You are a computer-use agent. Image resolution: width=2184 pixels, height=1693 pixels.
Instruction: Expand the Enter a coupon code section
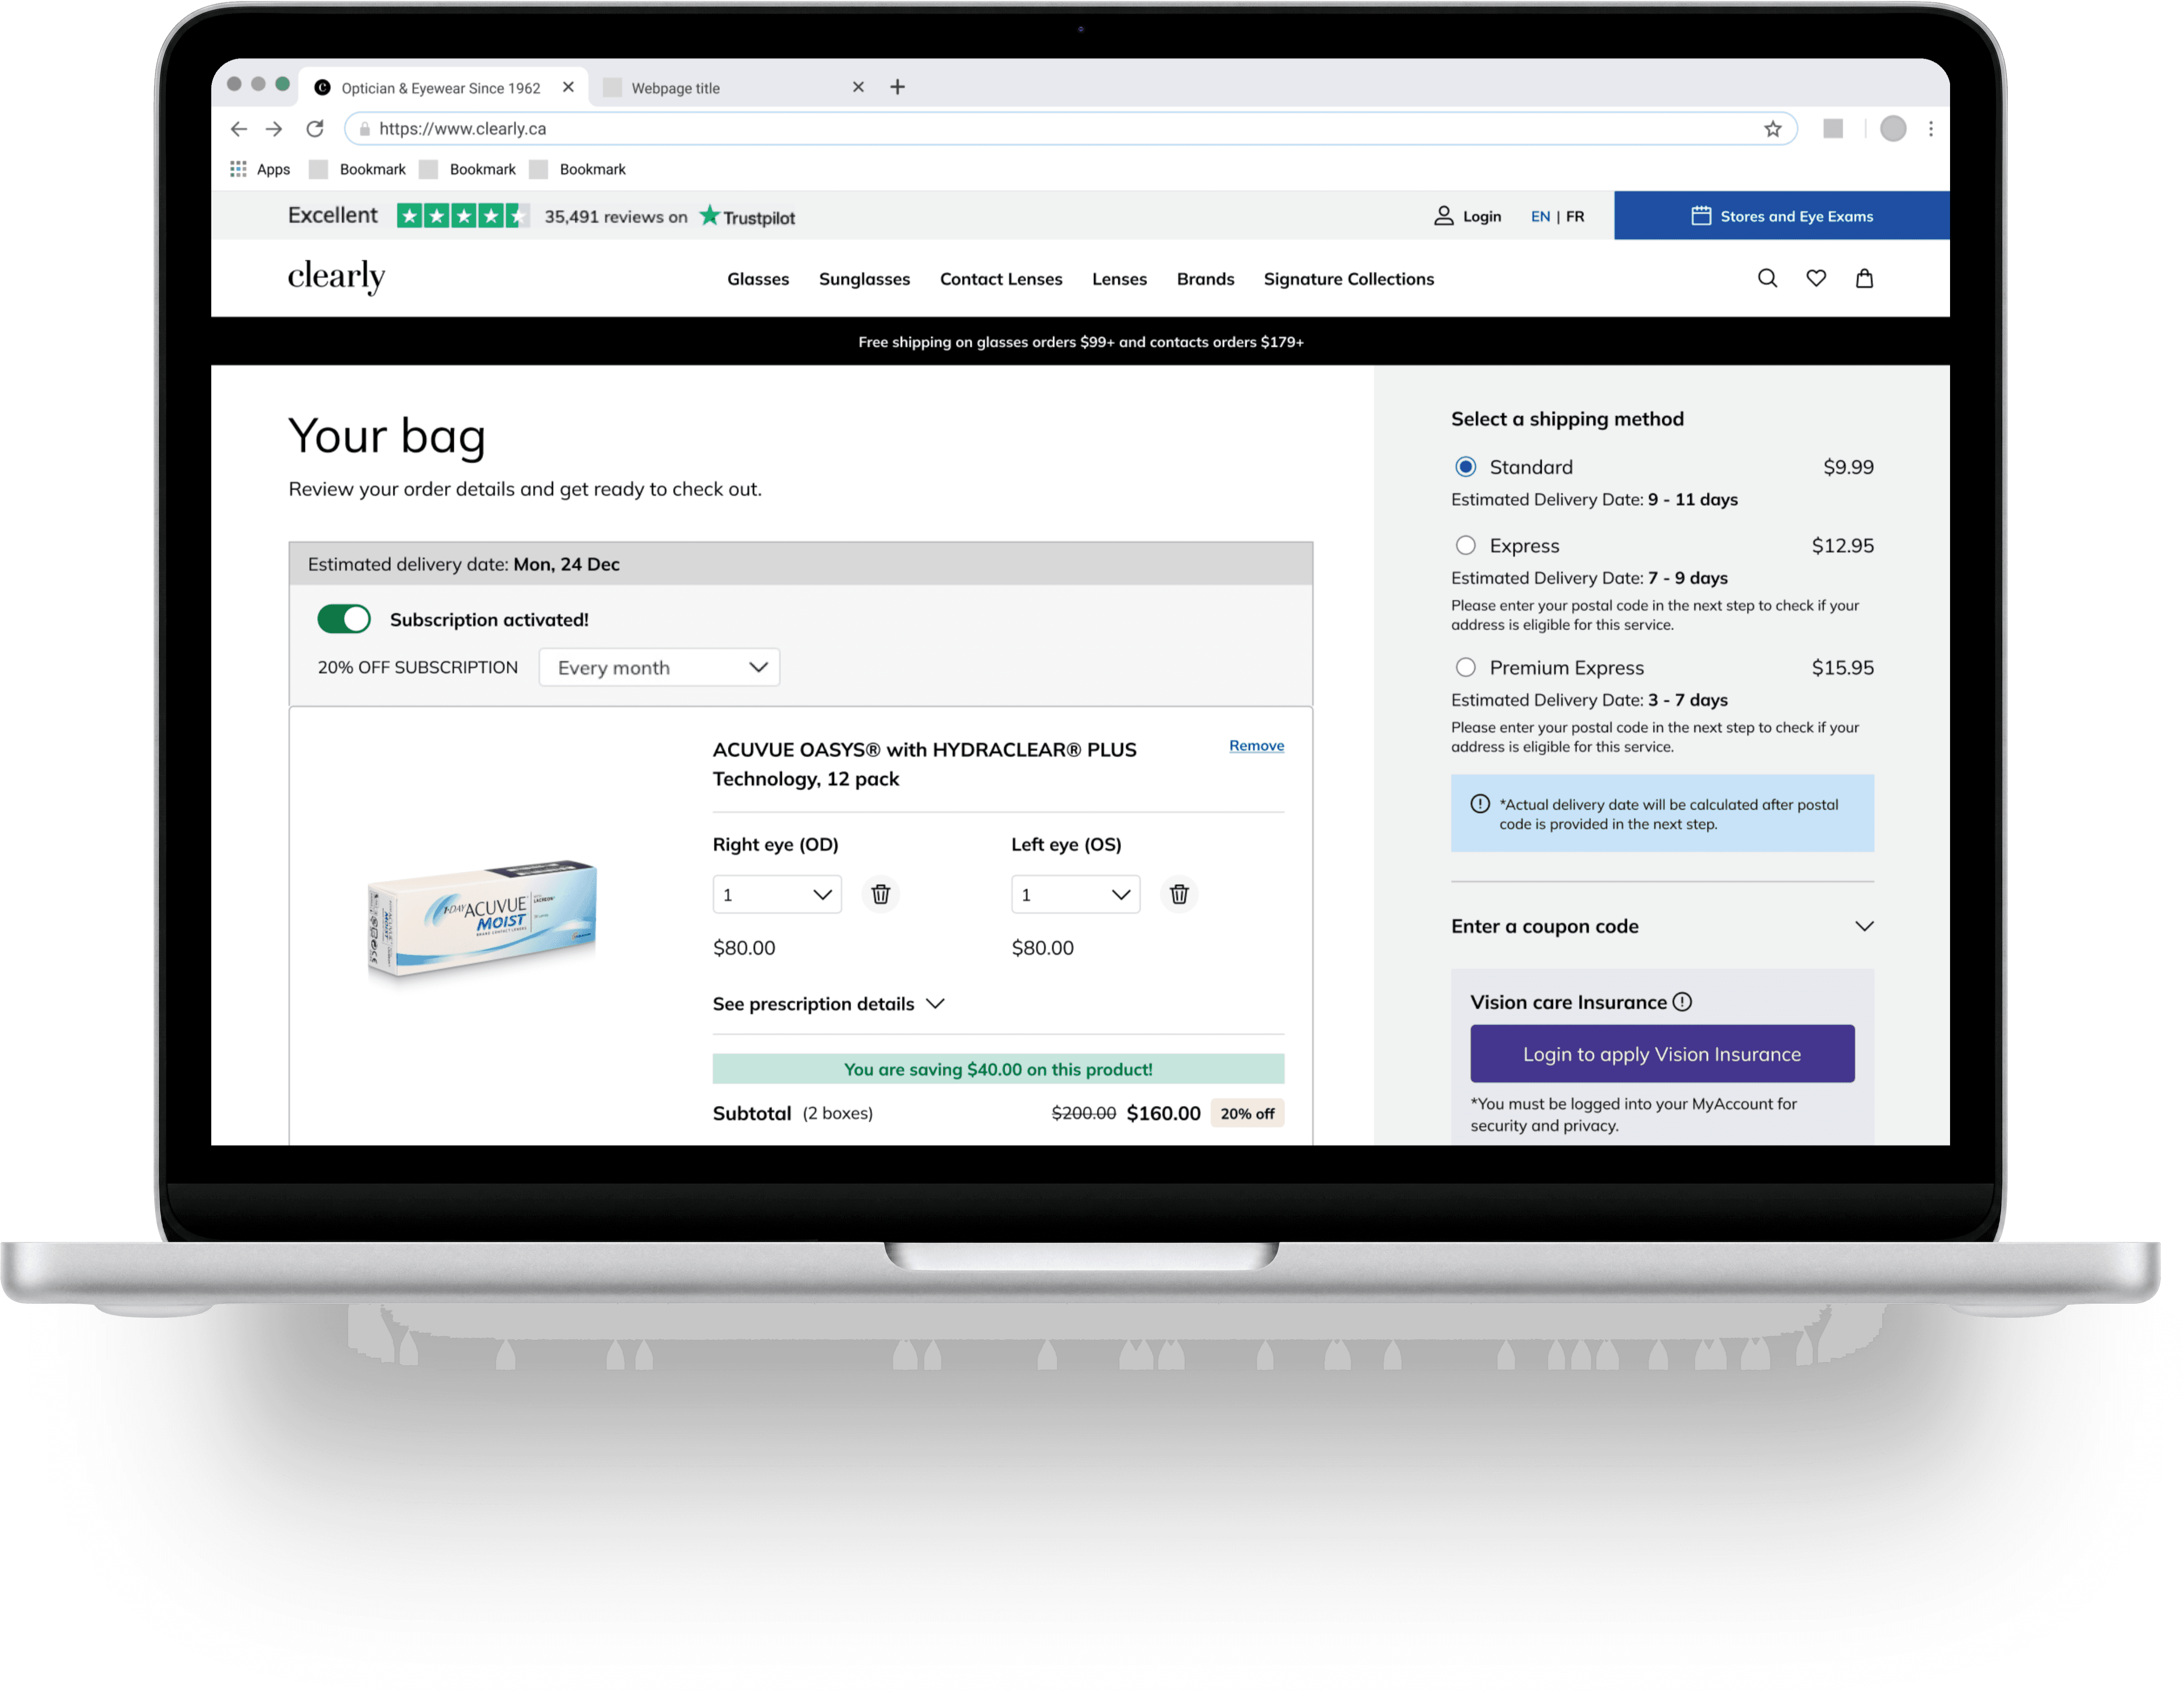point(1662,927)
